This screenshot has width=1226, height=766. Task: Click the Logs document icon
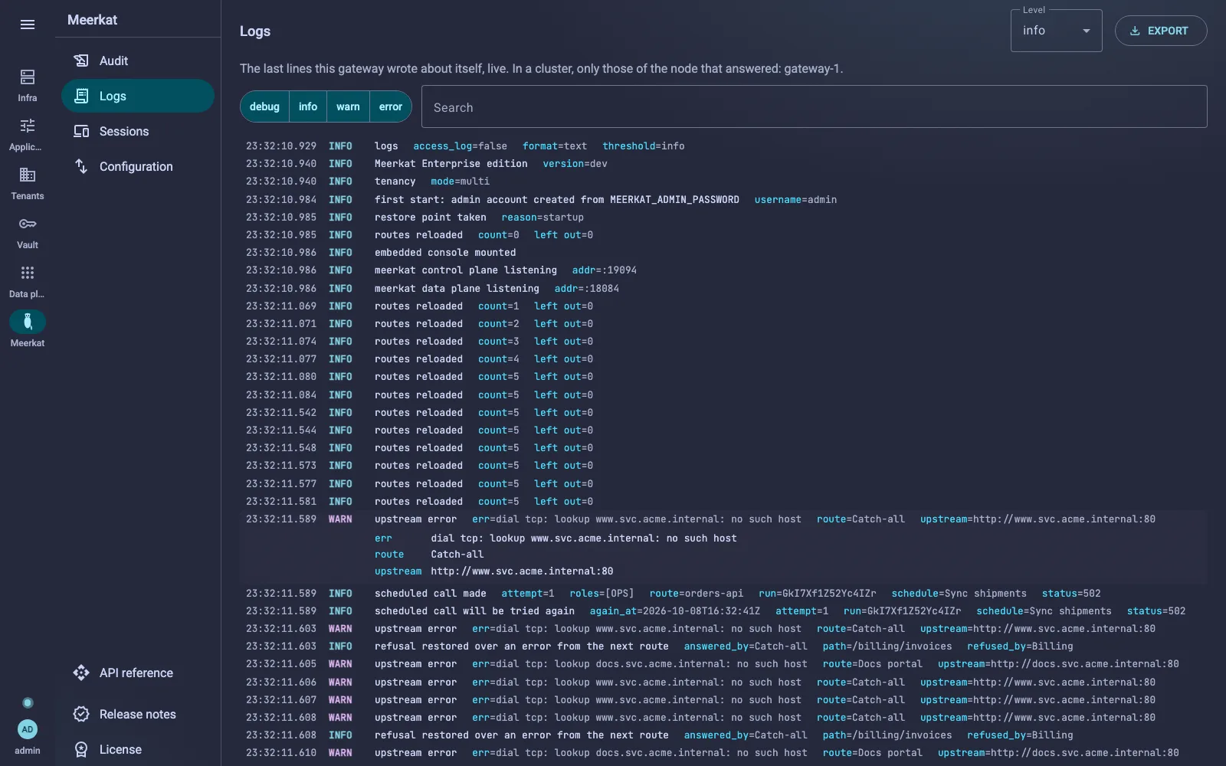point(81,96)
